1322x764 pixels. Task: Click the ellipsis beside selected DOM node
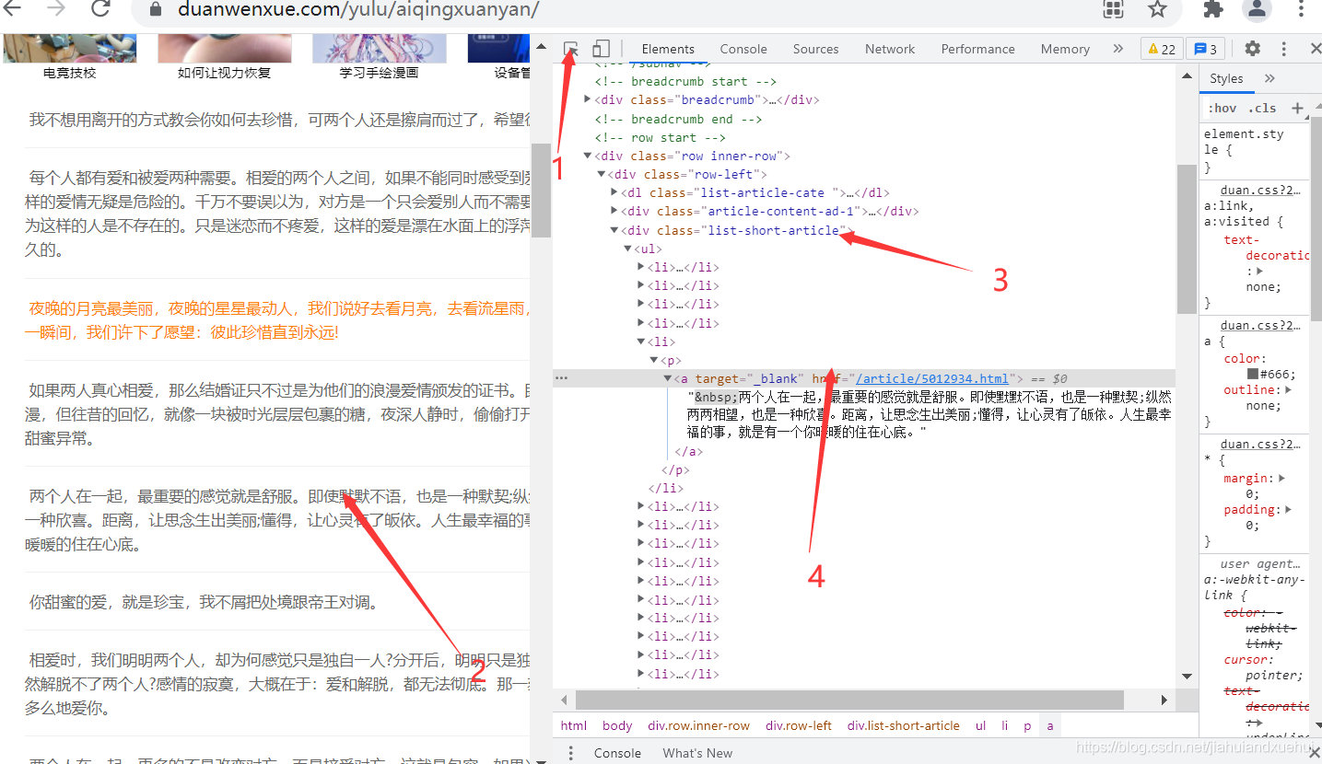(x=561, y=378)
